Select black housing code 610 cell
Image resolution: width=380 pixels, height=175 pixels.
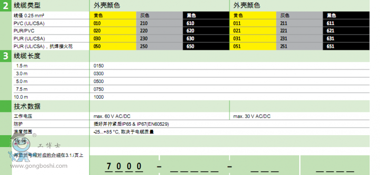point(206,23)
